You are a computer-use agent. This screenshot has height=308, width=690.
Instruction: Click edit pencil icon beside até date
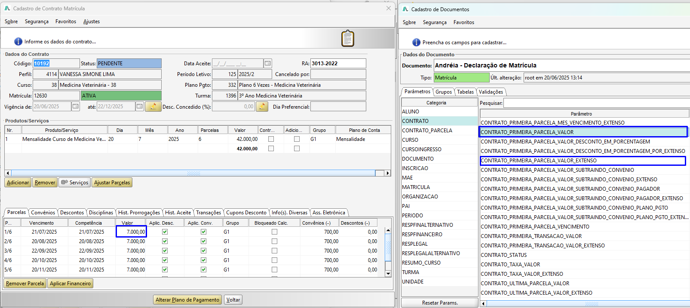153,106
